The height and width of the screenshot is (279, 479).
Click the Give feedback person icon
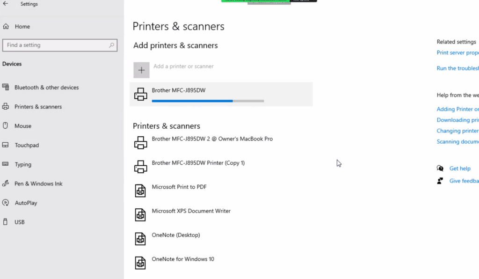[x=440, y=181]
